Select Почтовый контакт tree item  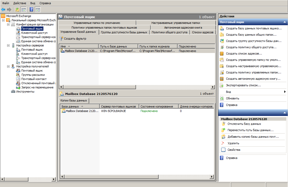tap(34, 79)
